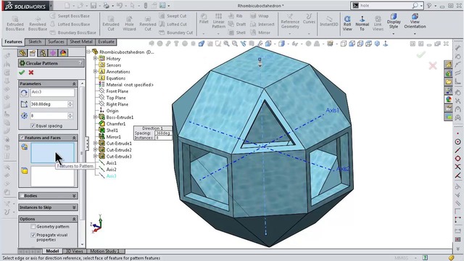The height and width of the screenshot is (261, 464).
Task: Switch to Surfaces tab
Action: tap(56, 42)
